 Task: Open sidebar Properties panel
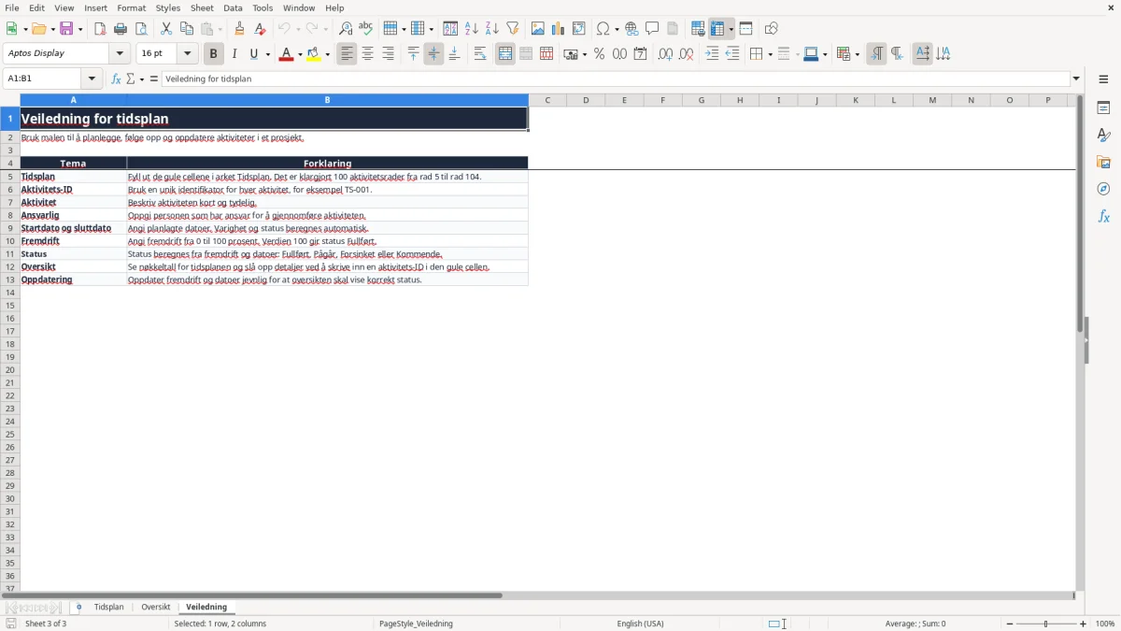tap(1103, 108)
